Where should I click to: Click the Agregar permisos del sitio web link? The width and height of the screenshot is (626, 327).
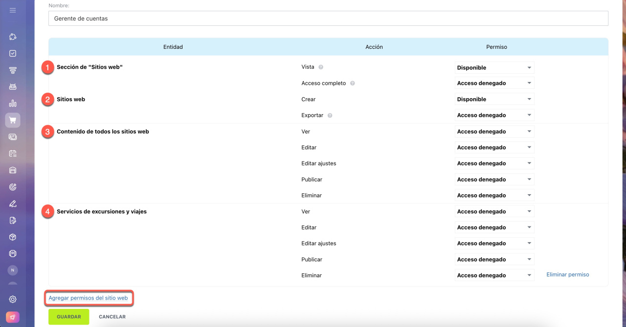tap(88, 298)
